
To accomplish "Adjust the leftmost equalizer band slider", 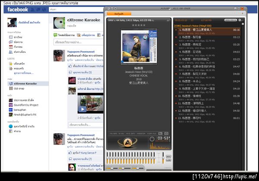I will point(107,158).
